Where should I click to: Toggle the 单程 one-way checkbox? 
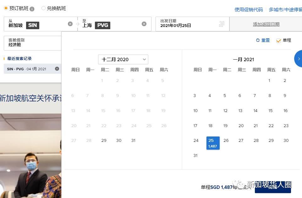[278, 40]
